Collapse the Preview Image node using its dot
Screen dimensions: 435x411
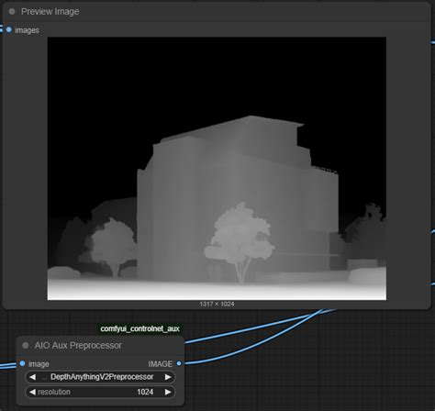[12, 12]
